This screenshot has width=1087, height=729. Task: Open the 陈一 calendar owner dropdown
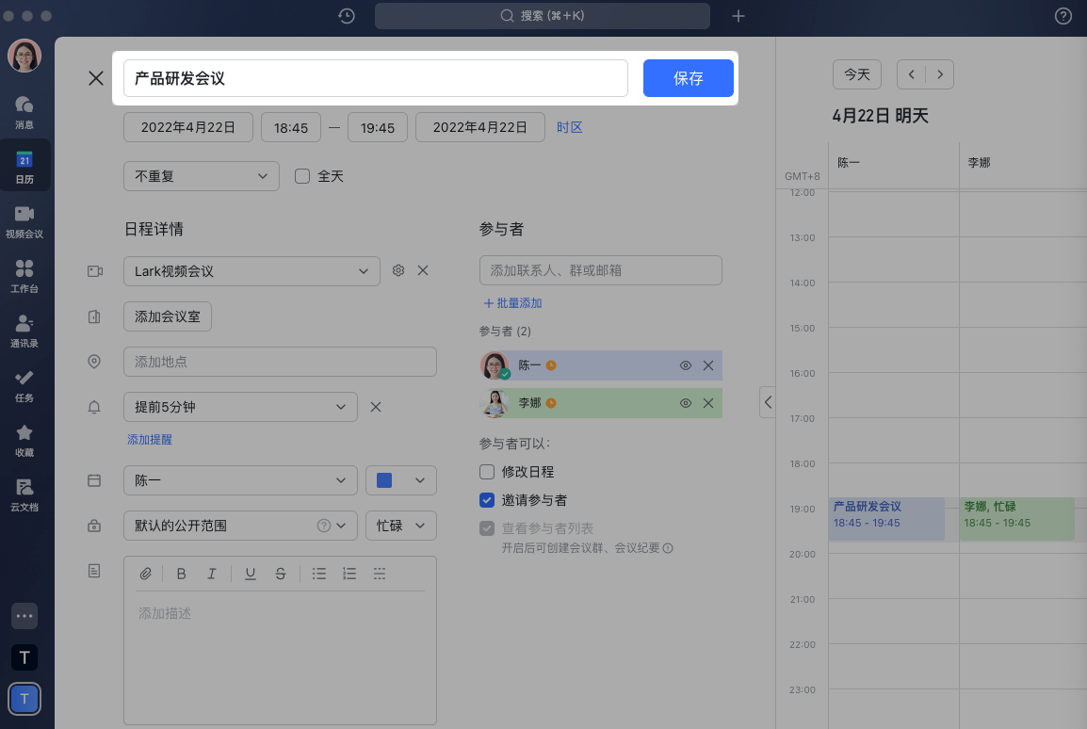240,480
